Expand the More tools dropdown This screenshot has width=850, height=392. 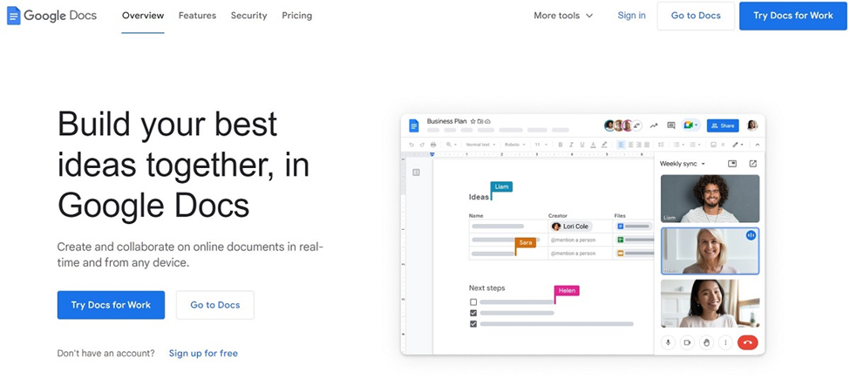pos(563,16)
